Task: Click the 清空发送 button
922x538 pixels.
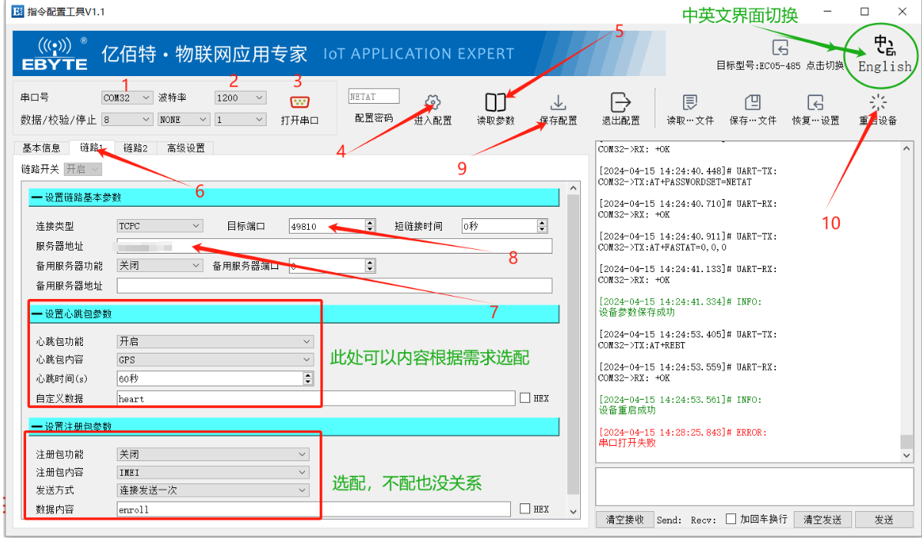Action: pyautogui.click(x=822, y=520)
